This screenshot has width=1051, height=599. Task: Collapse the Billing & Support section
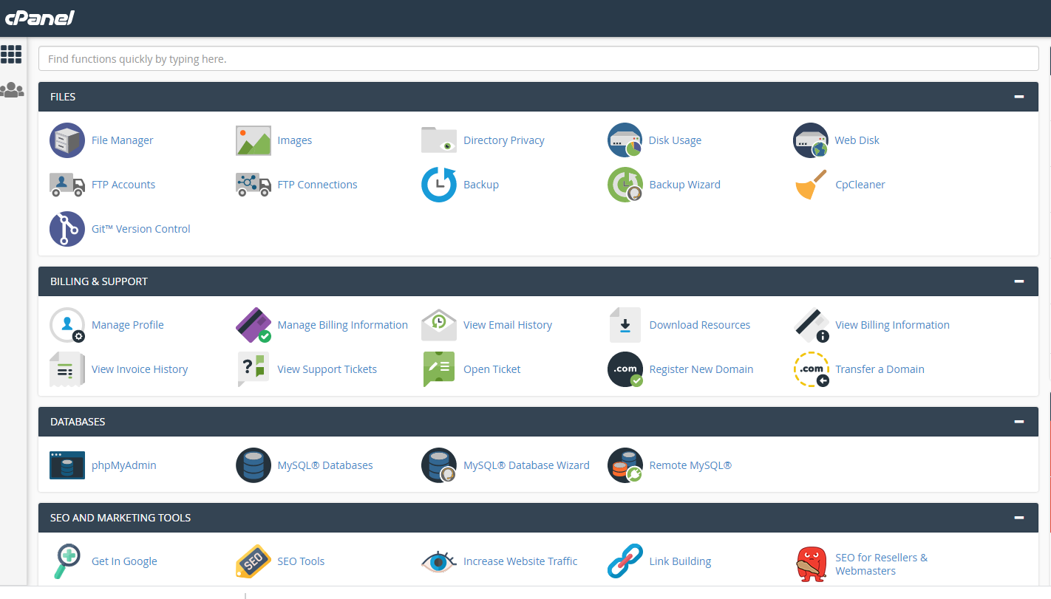coord(1019,281)
